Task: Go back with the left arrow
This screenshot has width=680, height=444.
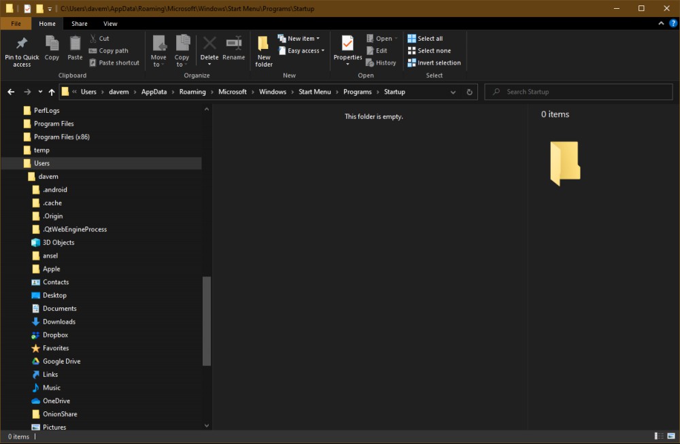Action: tap(12, 92)
